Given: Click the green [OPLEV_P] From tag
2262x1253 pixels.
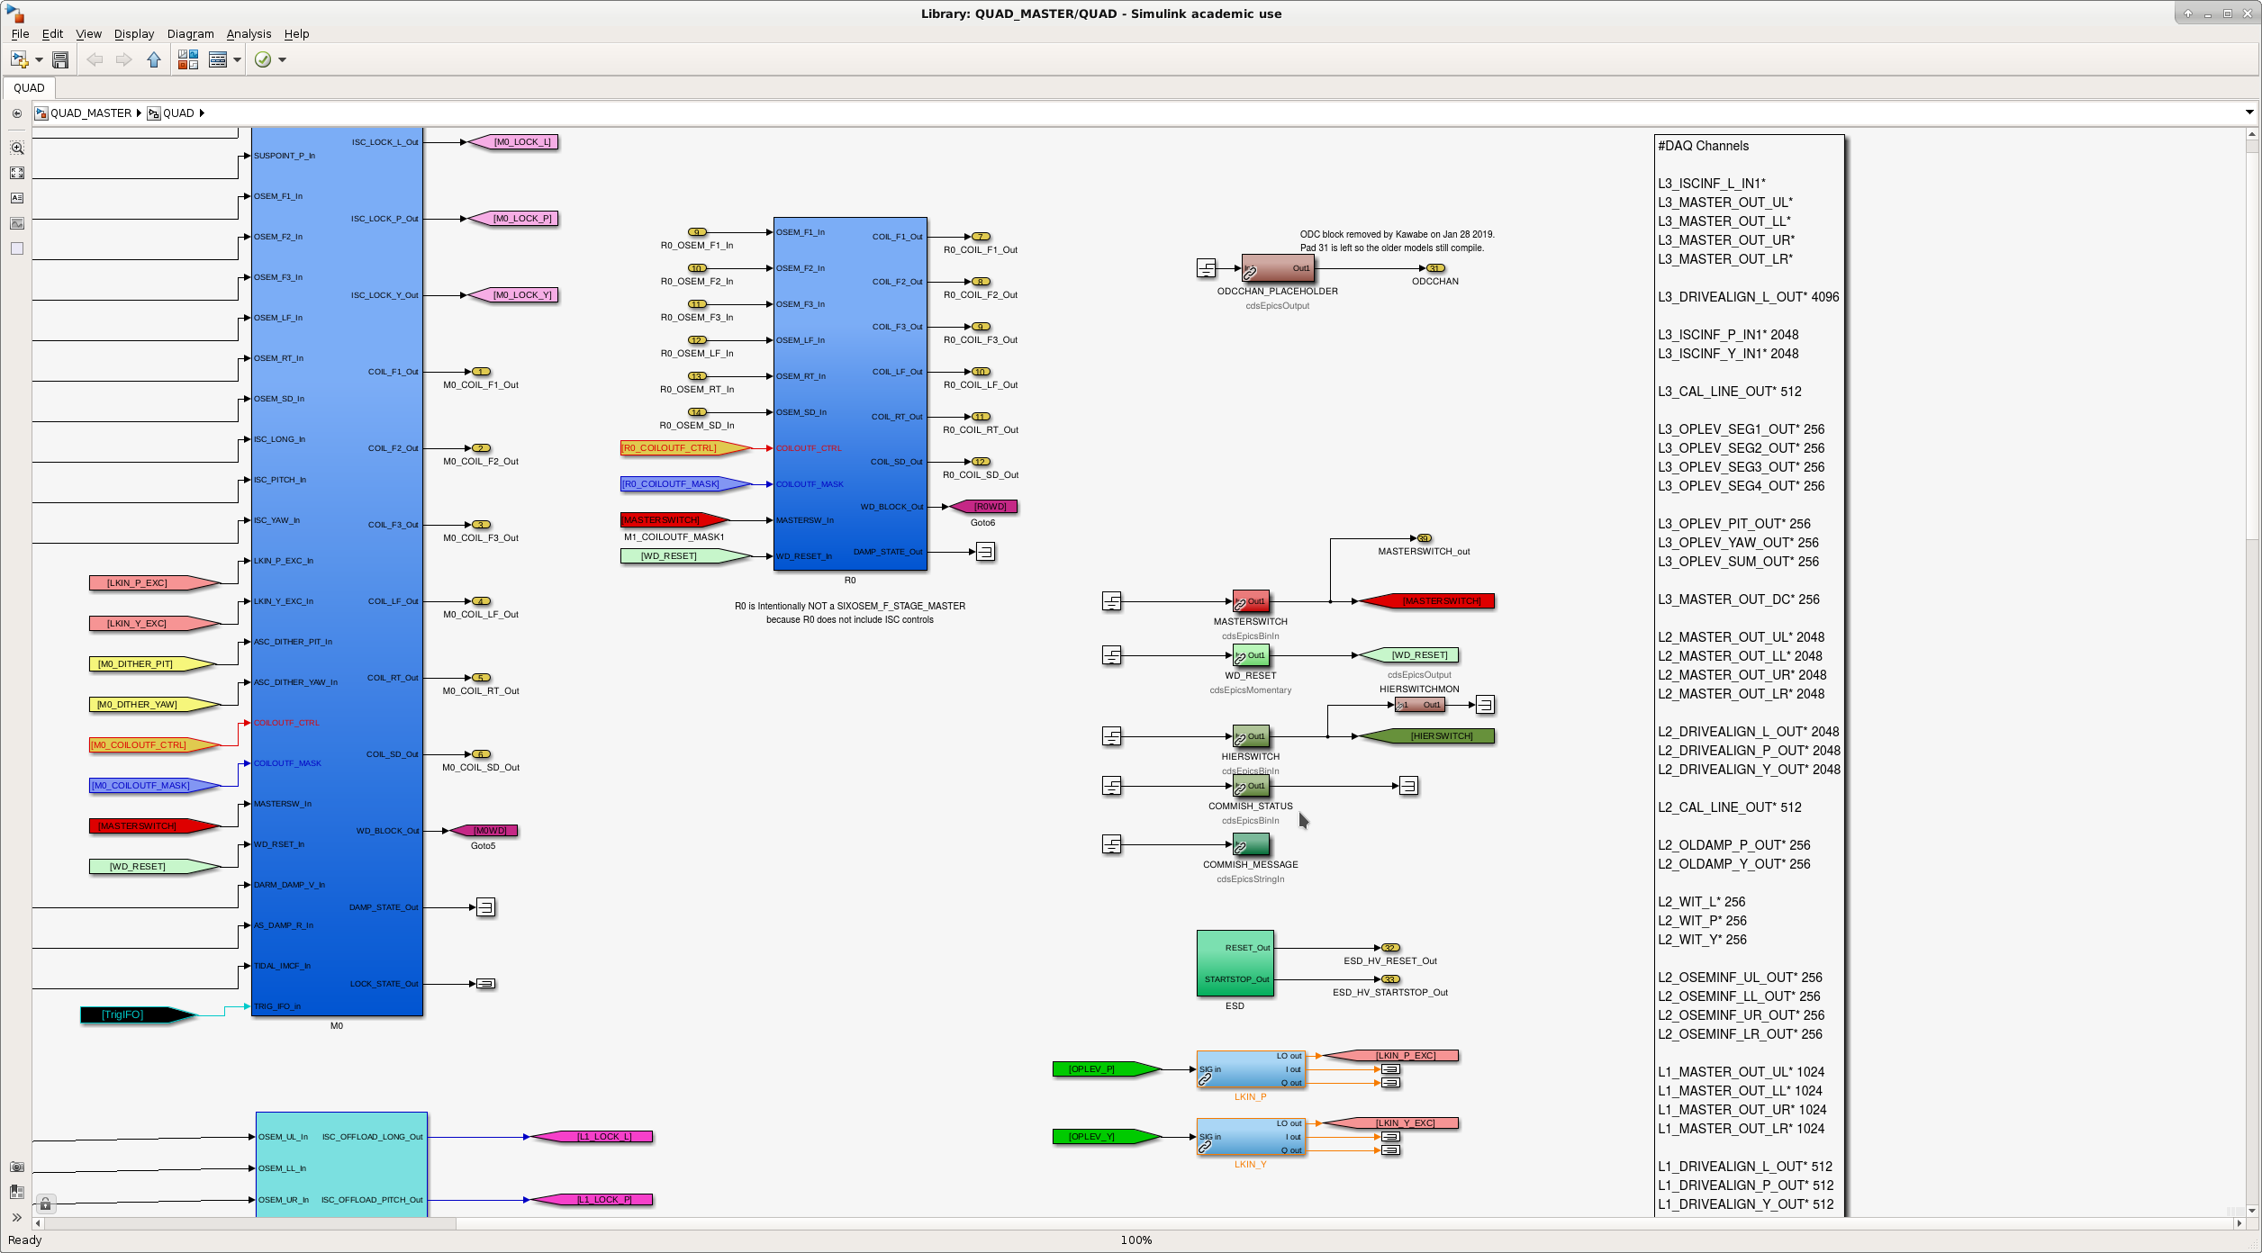Looking at the screenshot, I should pyautogui.click(x=1107, y=1069).
